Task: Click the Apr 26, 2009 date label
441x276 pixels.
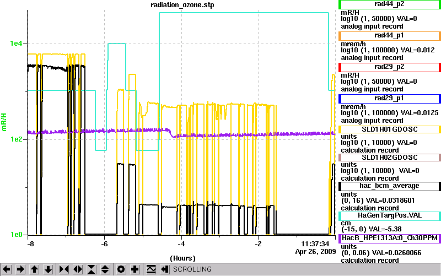Action: pyautogui.click(x=315, y=252)
